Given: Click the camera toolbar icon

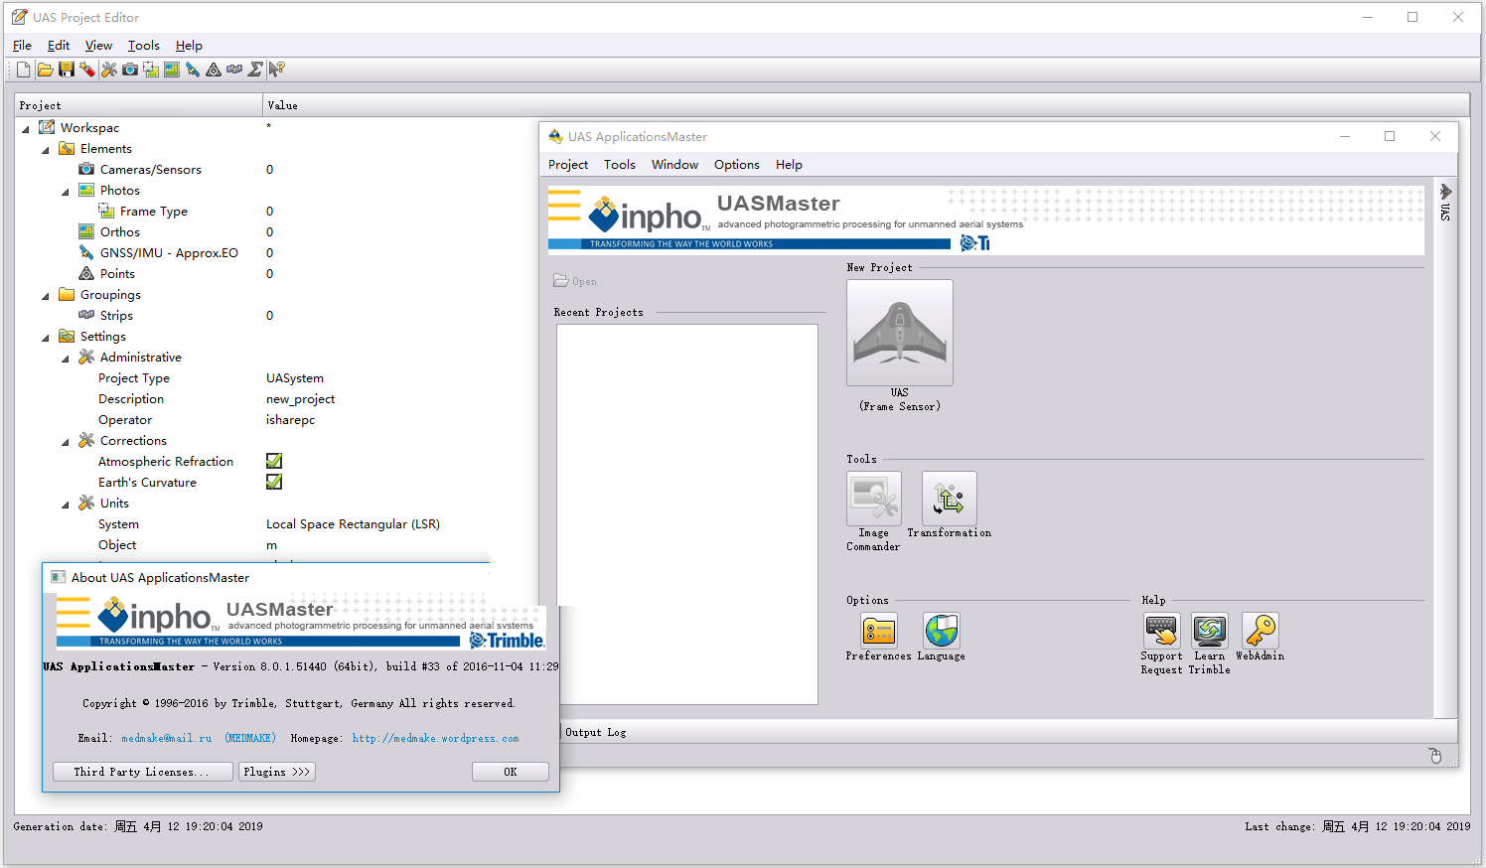Looking at the screenshot, I should [x=130, y=70].
